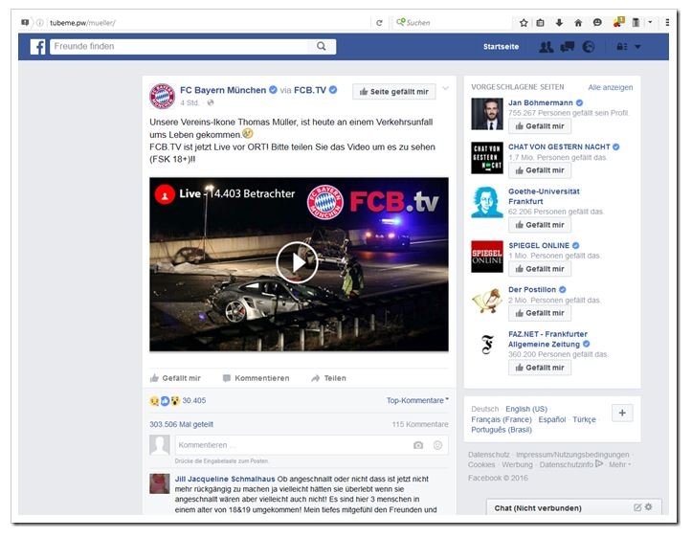692x538 pixels.
Task: Click Seite gefällt mir button
Action: [394, 91]
